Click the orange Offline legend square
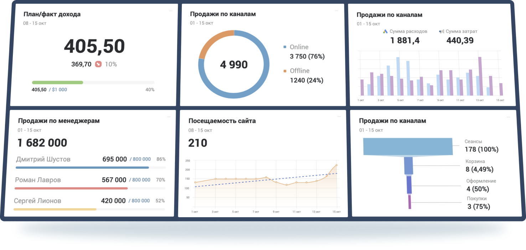 point(285,71)
